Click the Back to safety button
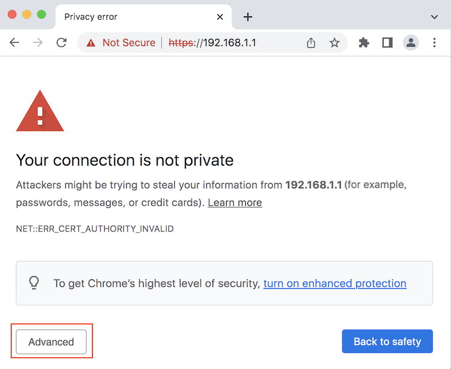Image resolution: width=451 pixels, height=369 pixels. coord(387,341)
